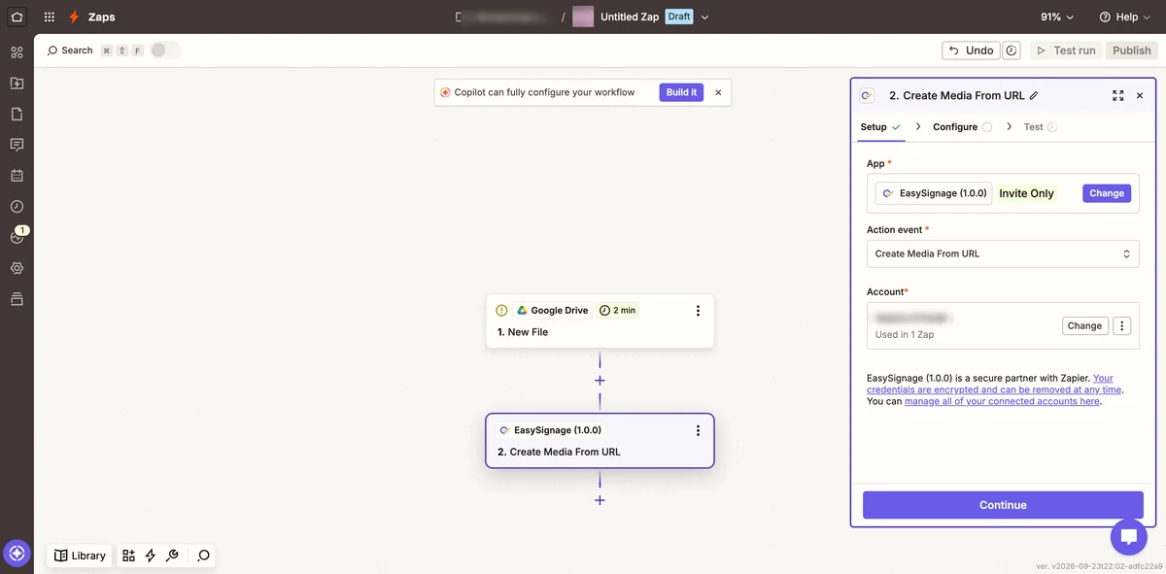This screenshot has width=1166, height=574.
Task: Open the apps grid launcher
Action: [x=50, y=17]
